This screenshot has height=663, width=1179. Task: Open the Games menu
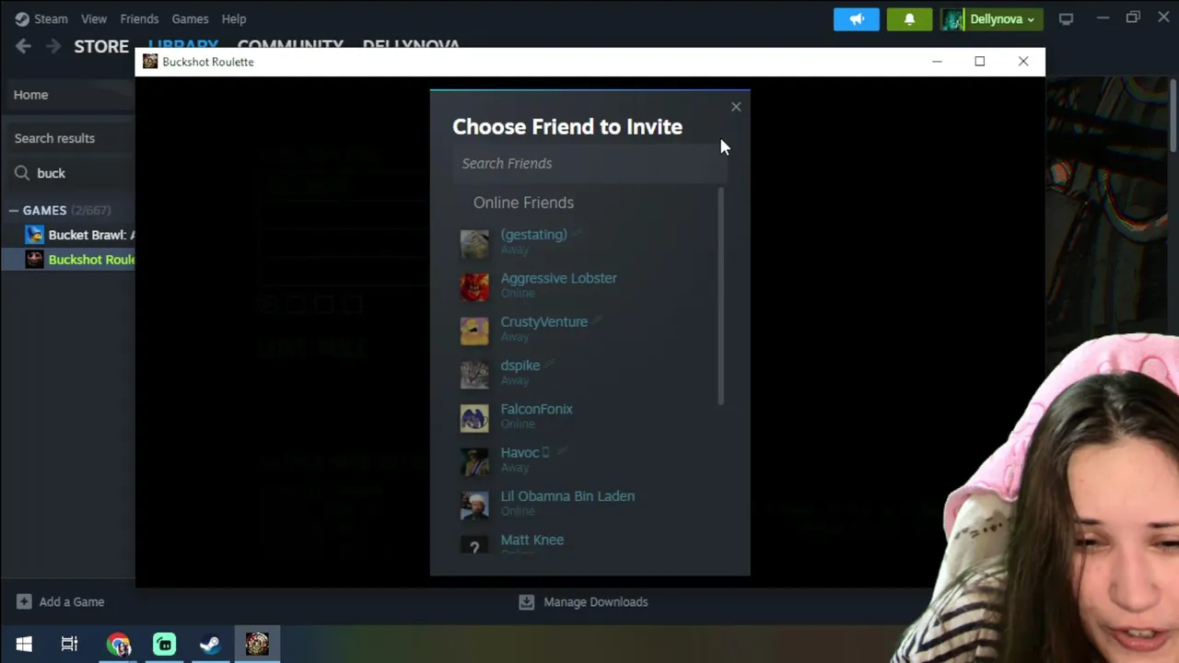pyautogui.click(x=190, y=18)
